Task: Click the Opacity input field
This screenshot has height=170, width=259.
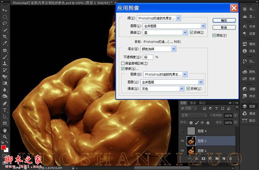Action: [x=148, y=57]
